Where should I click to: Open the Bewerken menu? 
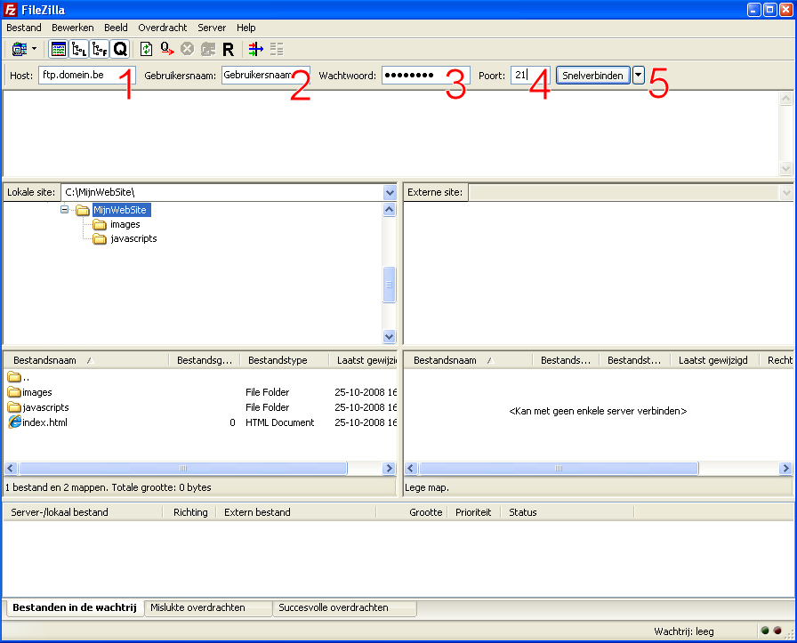click(73, 28)
